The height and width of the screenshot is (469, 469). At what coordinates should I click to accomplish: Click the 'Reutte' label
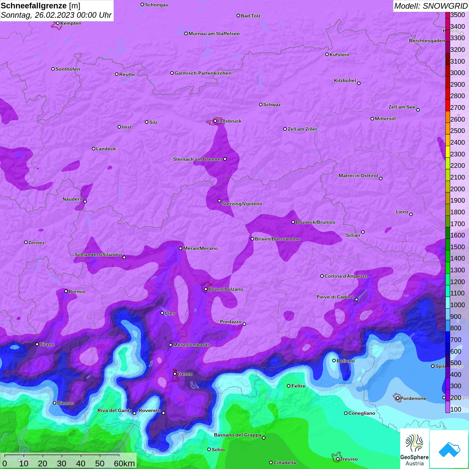[127, 74]
